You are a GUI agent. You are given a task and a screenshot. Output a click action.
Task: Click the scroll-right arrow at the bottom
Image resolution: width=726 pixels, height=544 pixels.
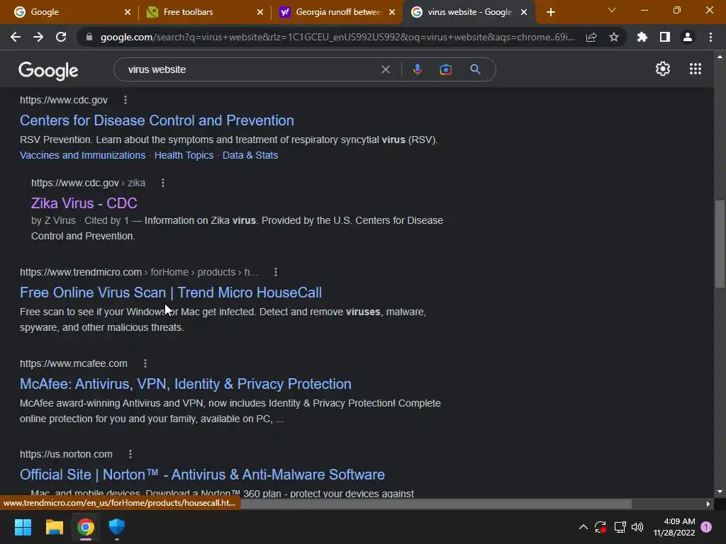tap(708, 504)
